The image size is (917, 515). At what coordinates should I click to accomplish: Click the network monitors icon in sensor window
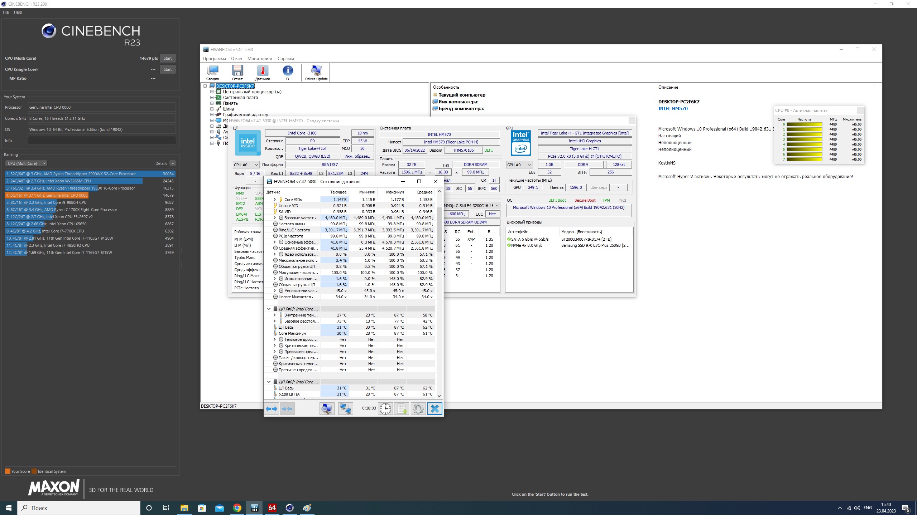tap(345, 408)
